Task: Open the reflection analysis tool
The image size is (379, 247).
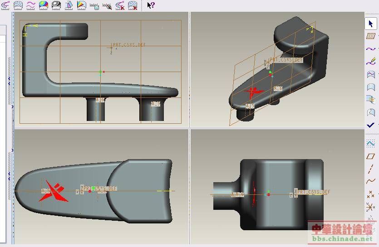Action: tap(56, 5)
